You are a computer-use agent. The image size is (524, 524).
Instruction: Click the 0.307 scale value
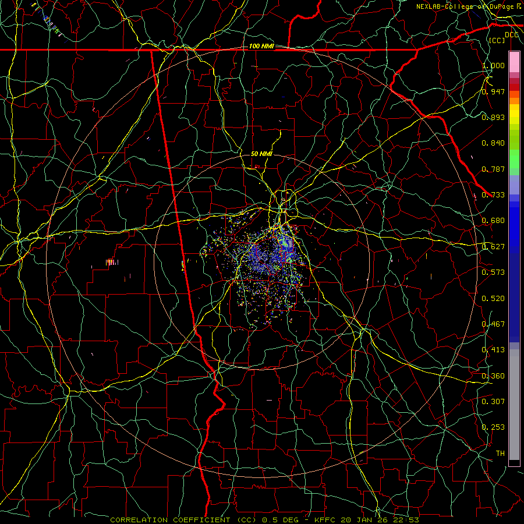(493, 402)
